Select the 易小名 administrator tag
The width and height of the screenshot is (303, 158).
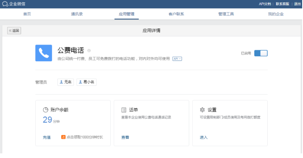point(86,82)
